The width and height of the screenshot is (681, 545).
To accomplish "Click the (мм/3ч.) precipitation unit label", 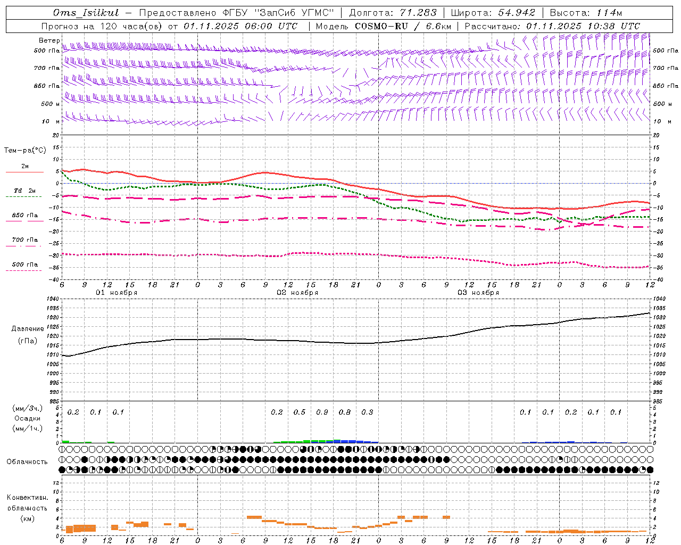I will coord(28,409).
